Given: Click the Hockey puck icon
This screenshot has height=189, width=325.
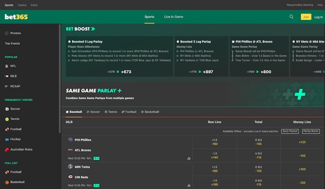Looking at the screenshot, I should [7, 139].
